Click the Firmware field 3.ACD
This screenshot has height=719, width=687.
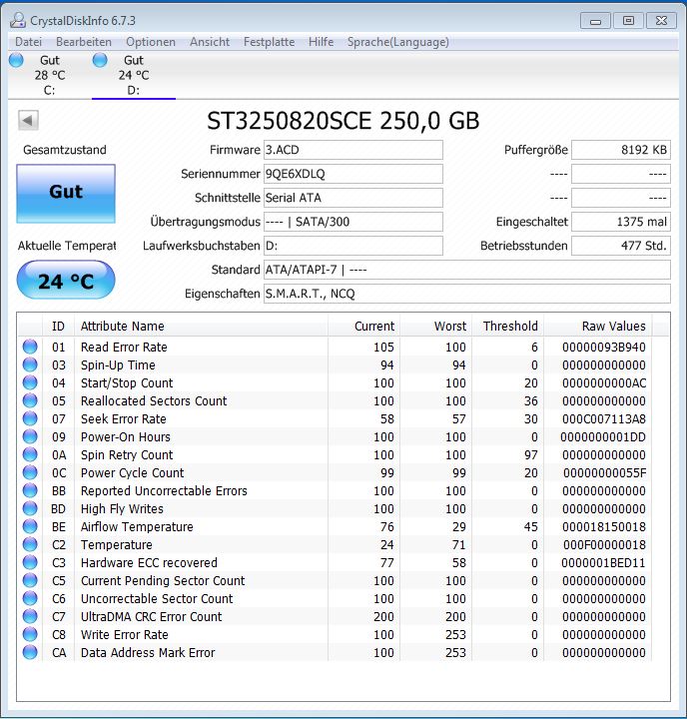coord(353,150)
